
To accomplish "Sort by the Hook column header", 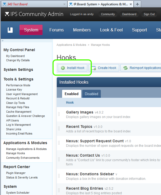I will click(x=70, y=103).
